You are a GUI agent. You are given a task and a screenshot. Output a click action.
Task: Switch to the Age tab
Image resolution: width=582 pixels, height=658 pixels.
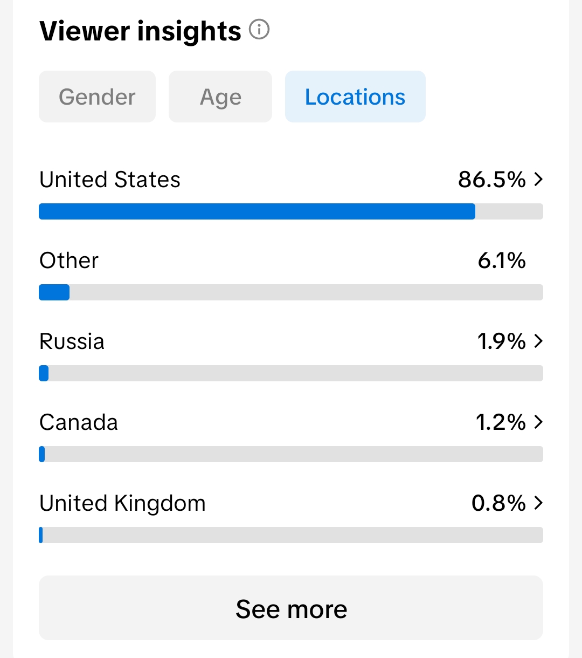pos(220,97)
